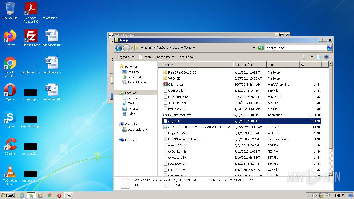Screen dimensions: 354x199
Task: Open Internet Explorer from taskbar
Action: point(22,195)
